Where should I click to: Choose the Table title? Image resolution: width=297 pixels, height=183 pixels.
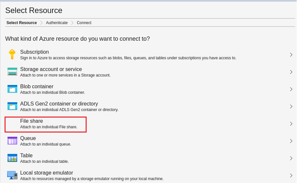26,155
